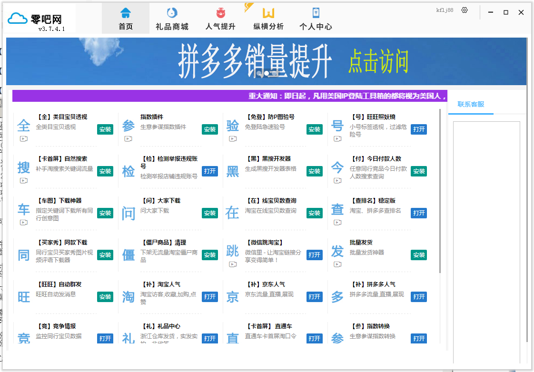
Task: Open the 首页 home tab
Action: point(126,19)
